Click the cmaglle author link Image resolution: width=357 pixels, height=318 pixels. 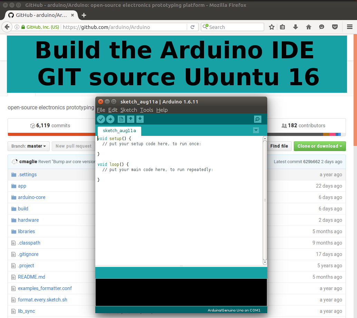[x=28, y=161]
